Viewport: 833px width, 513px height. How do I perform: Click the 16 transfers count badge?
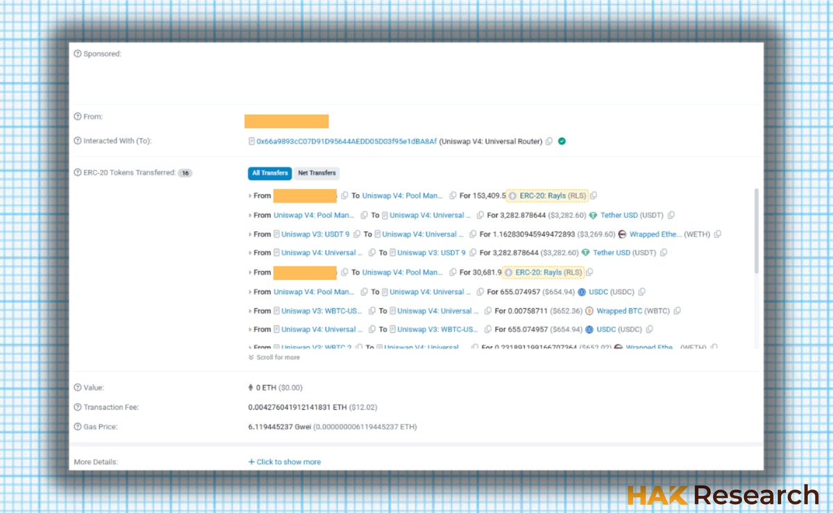(x=185, y=173)
